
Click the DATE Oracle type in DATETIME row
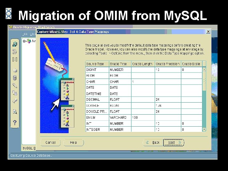coord(120,94)
